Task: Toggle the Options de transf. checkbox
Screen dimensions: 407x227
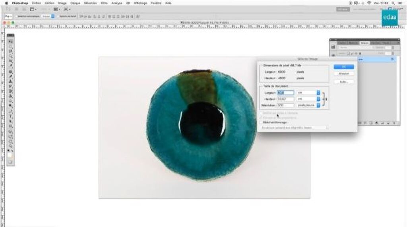Action: tap(58, 16)
